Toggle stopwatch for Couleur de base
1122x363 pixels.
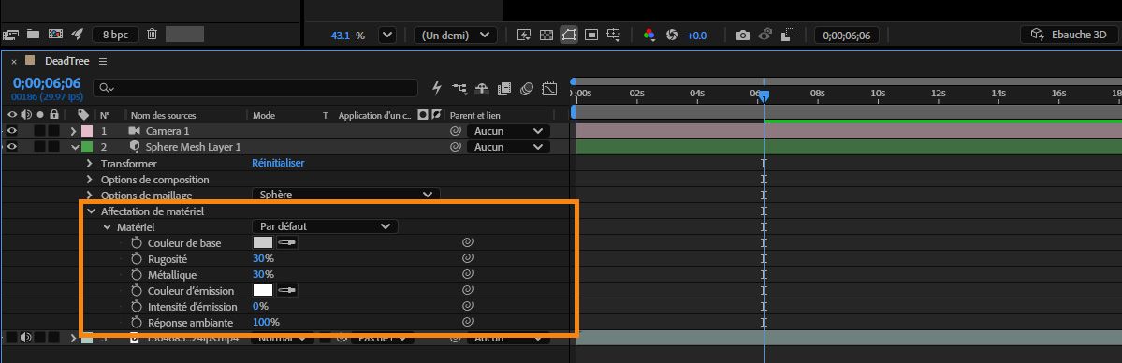tap(137, 242)
